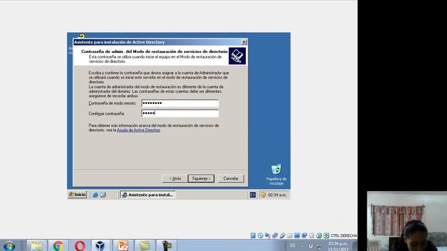The height and width of the screenshot is (251, 447).
Task: Click VirtualBox mouse integration green icon
Action: pyautogui.click(x=319, y=236)
